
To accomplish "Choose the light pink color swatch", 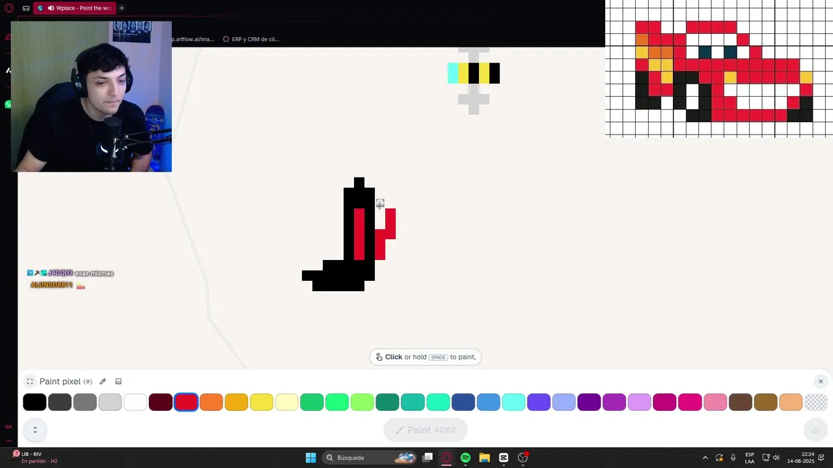I will 715,402.
